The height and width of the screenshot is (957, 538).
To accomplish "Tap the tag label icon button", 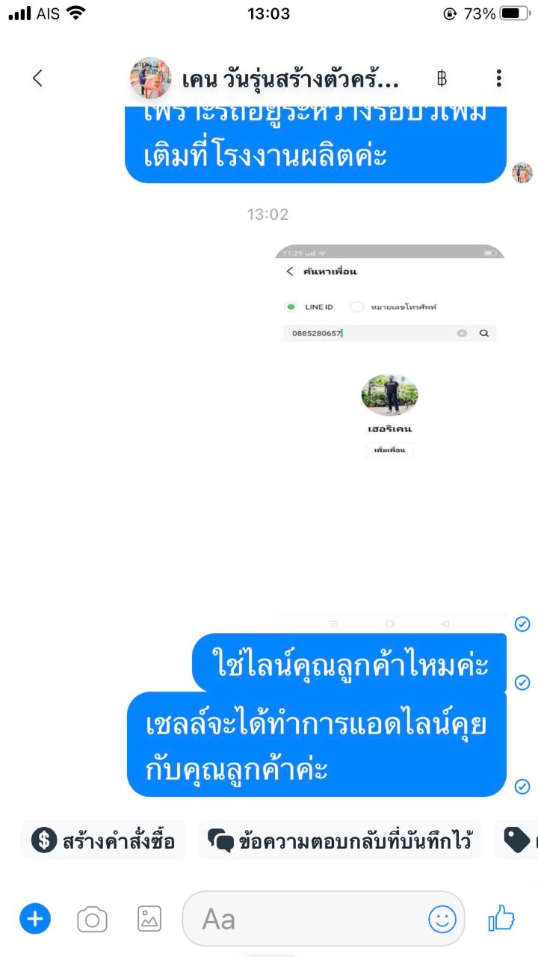I will point(517,840).
